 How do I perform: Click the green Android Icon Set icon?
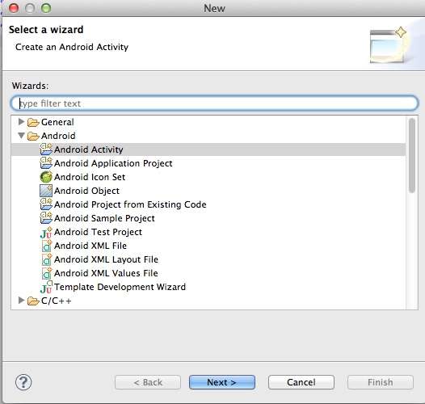[x=46, y=177]
